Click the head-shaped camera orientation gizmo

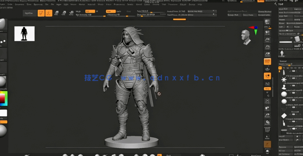246,37
